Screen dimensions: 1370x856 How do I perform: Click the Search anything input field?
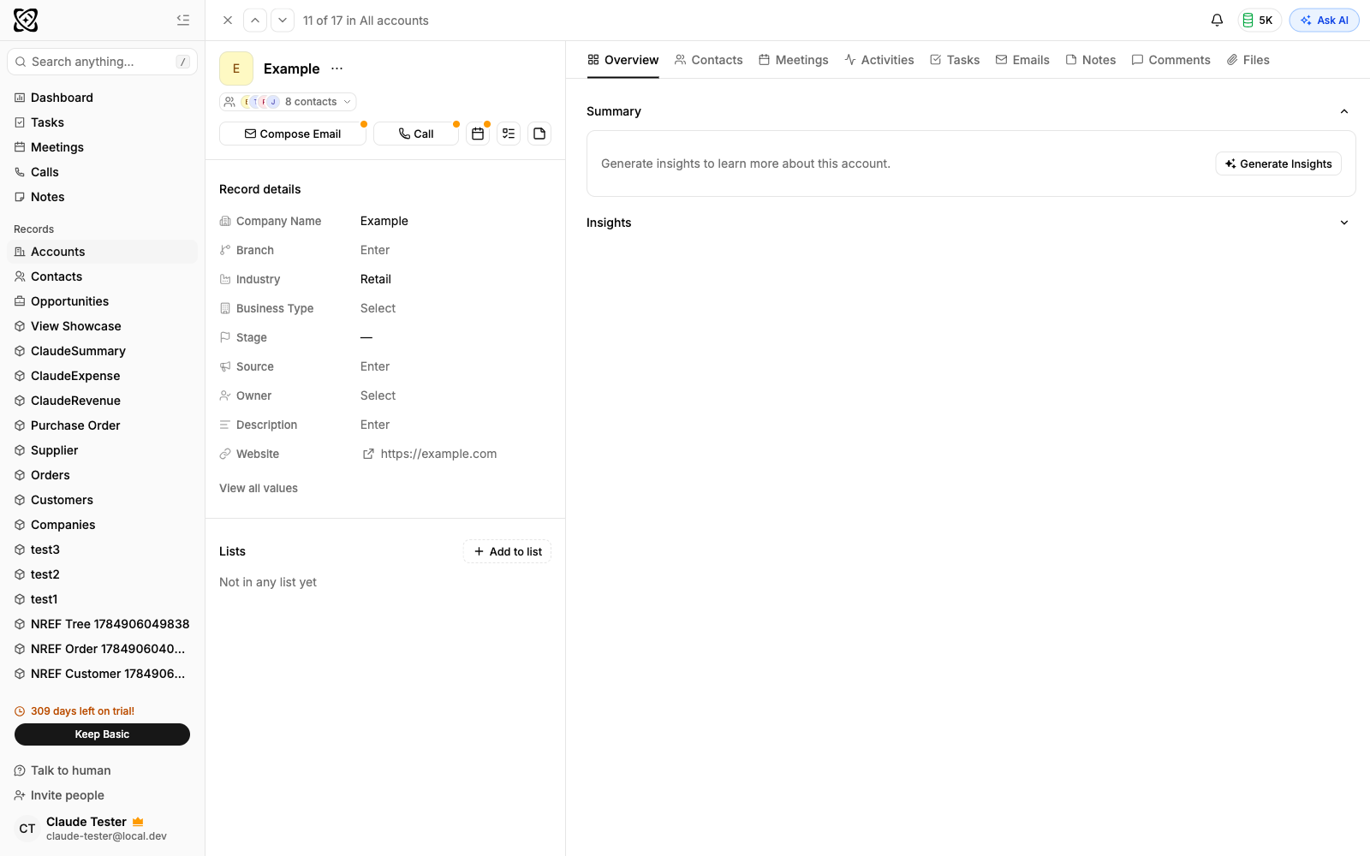tap(103, 62)
